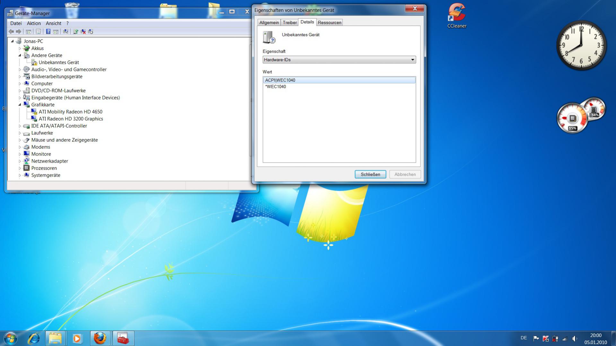Image resolution: width=616 pixels, height=346 pixels.
Task: Open the network signal tray icon
Action: [565, 338]
